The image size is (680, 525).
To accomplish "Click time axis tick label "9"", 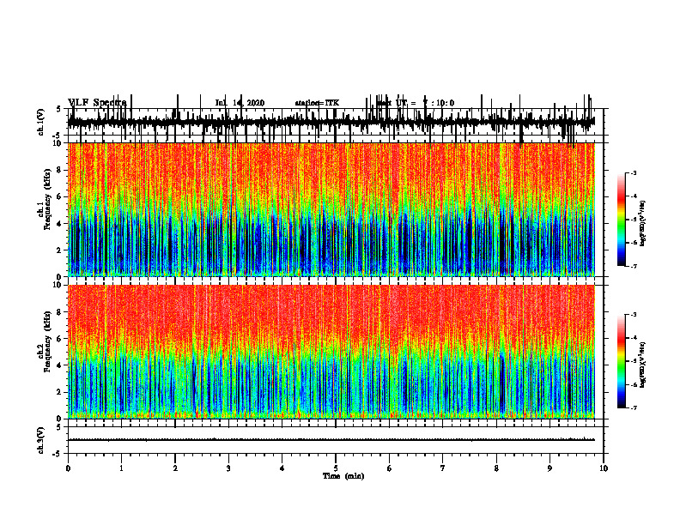I will coord(549,468).
